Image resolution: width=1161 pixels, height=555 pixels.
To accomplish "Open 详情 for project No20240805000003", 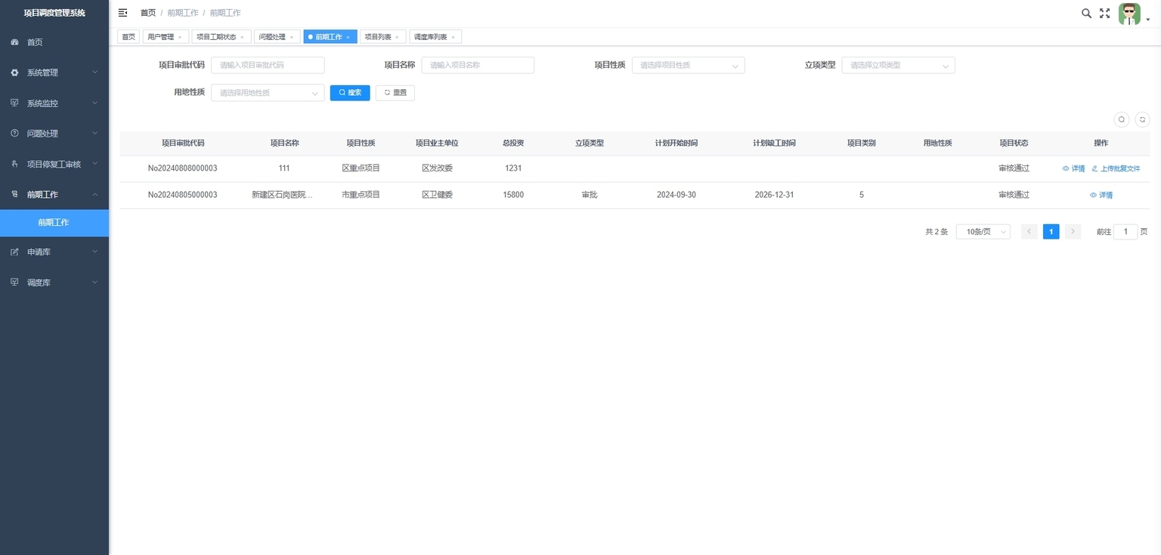I will (x=1101, y=195).
